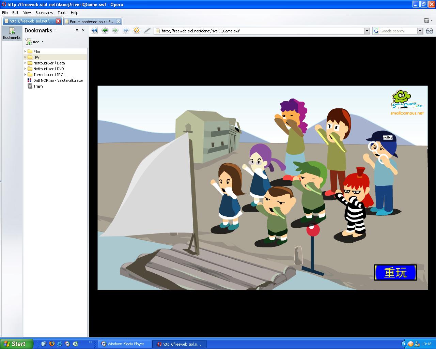Expand the Torrentsider / IRC folder
This screenshot has width=436, height=349.
(x=25, y=75)
